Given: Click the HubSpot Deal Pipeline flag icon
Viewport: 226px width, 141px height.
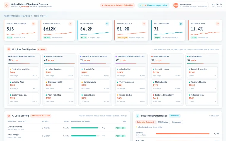Looking at the screenshot, I should [9, 49].
